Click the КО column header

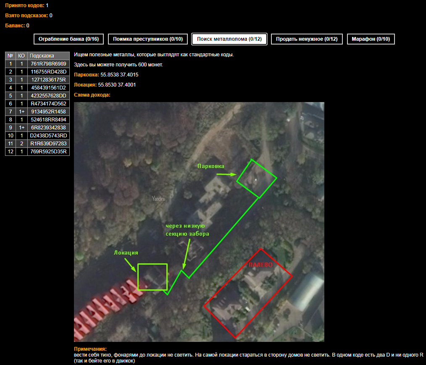pos(21,55)
